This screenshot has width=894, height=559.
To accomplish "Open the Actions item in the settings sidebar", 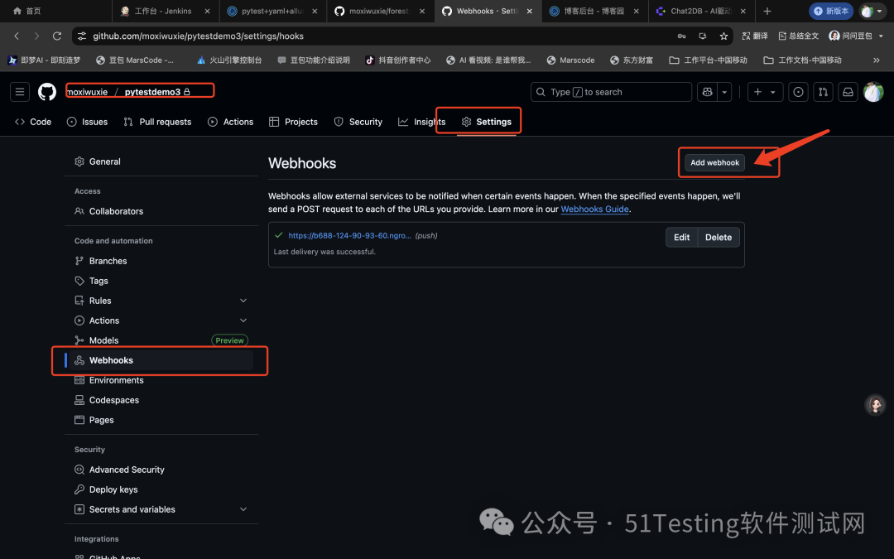I will coord(104,320).
